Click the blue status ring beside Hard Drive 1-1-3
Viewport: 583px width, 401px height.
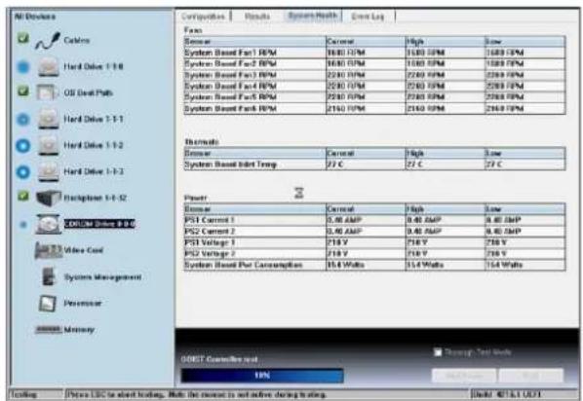pyautogui.click(x=23, y=172)
